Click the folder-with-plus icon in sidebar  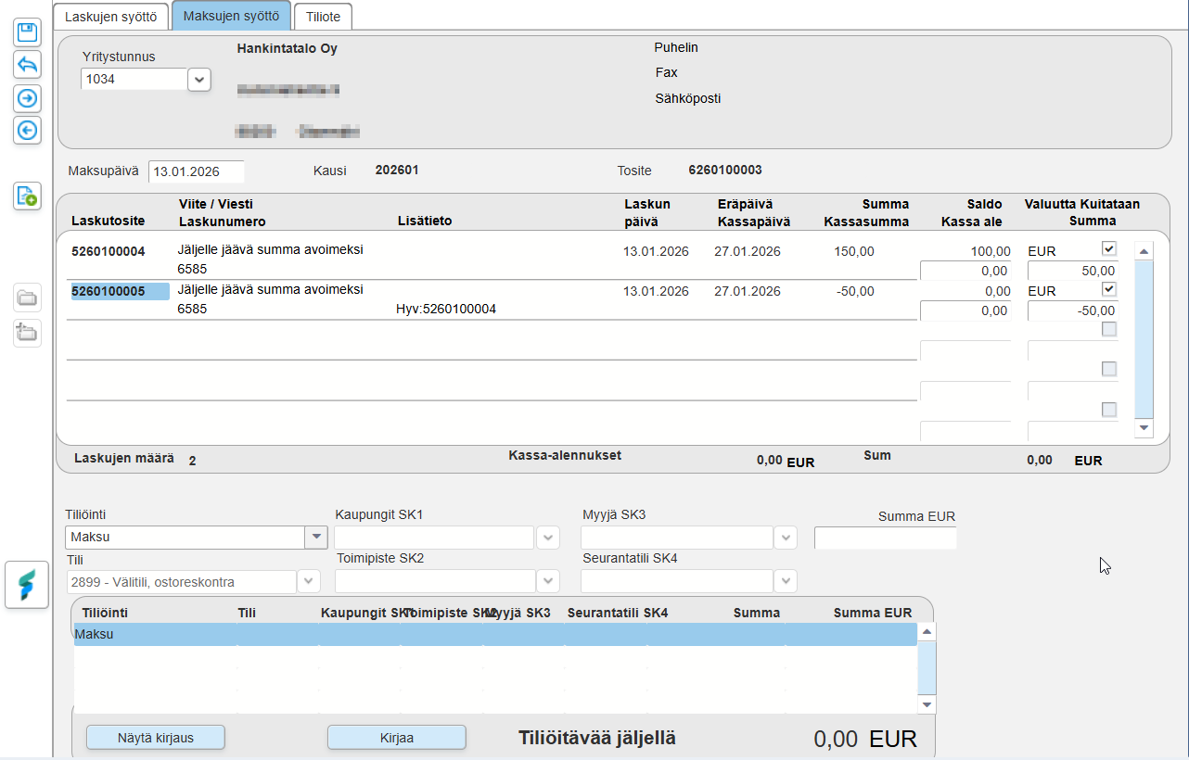point(27,332)
